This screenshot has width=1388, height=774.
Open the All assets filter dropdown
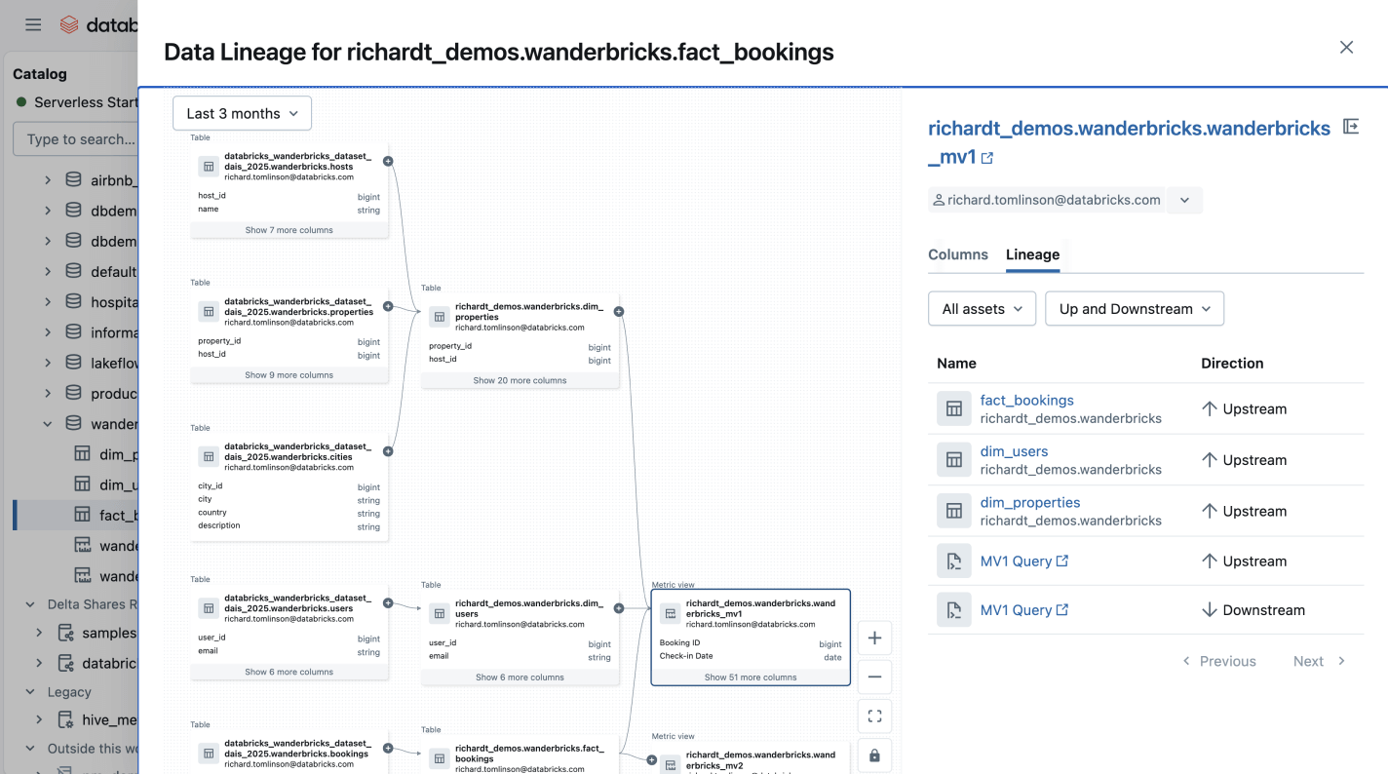(x=982, y=309)
